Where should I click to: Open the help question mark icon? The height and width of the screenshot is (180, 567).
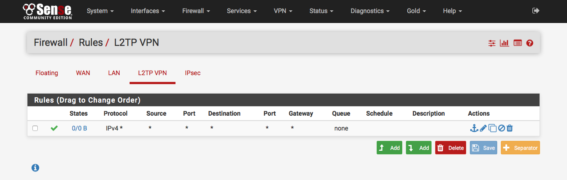pyautogui.click(x=530, y=43)
